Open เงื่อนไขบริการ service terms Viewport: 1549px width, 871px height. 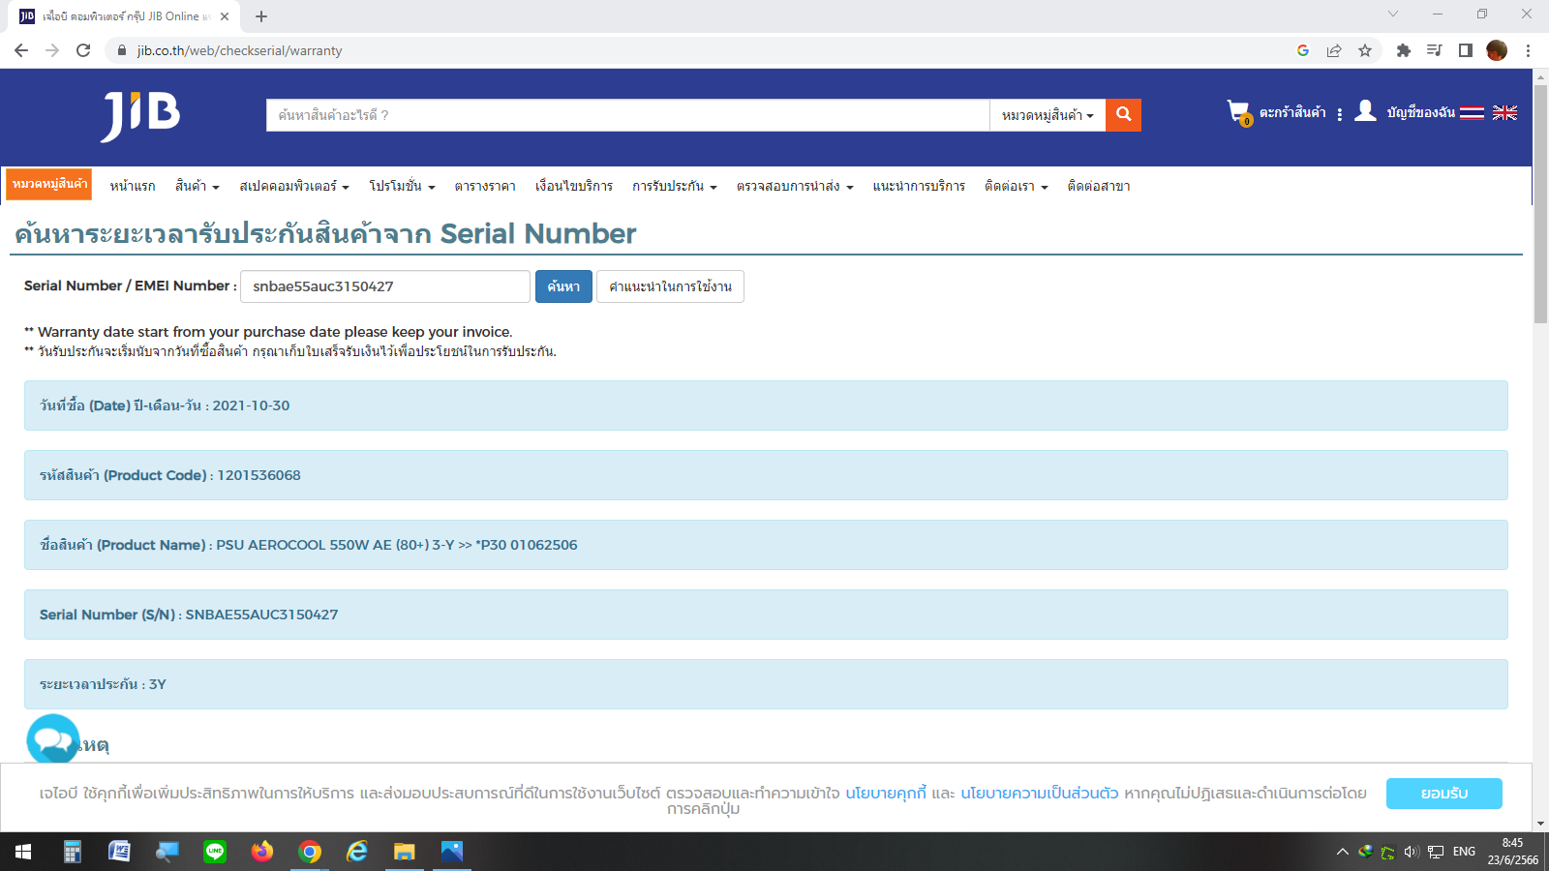(574, 186)
